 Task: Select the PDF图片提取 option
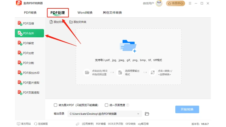coord(29,83)
